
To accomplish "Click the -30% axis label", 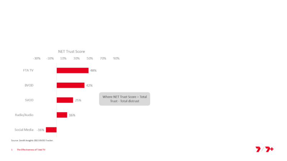I will click(37, 58).
